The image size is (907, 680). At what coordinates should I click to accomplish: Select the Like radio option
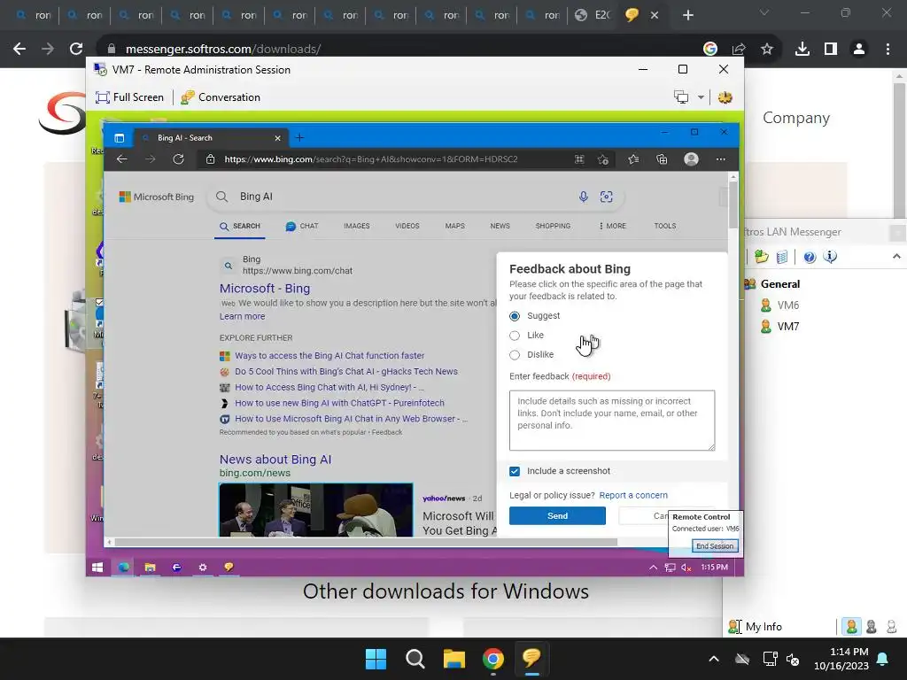(x=515, y=336)
